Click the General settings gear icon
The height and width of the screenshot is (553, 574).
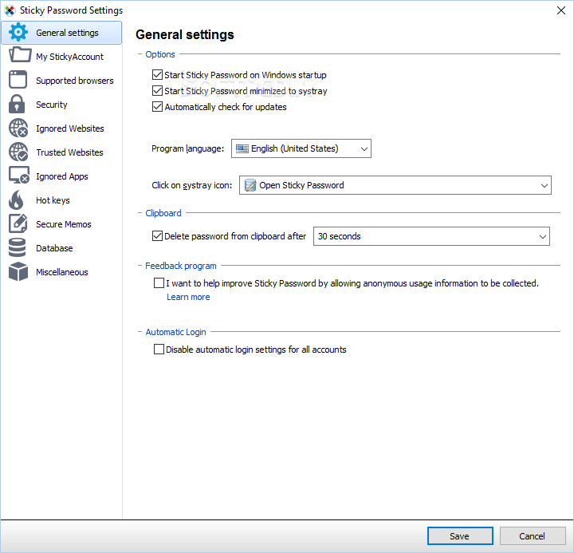(x=18, y=32)
